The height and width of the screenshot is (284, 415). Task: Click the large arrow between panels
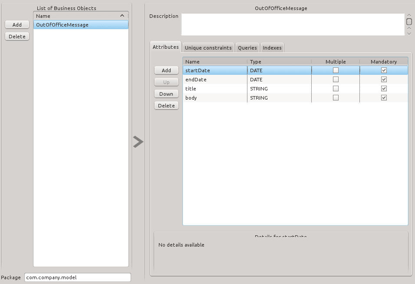[x=138, y=142]
